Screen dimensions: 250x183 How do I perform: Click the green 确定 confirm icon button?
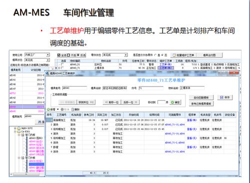[x=172, y=102]
